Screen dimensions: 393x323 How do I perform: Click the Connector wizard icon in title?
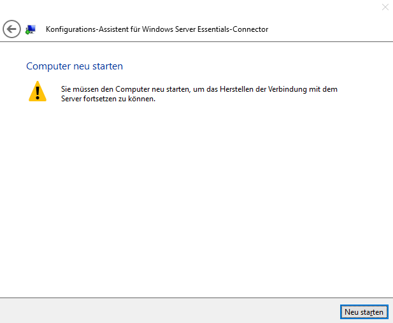pos(30,29)
